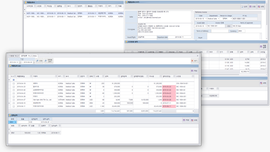Open Department Medical Sales dropdown in back window
270x152 pixels.
coord(219,19)
